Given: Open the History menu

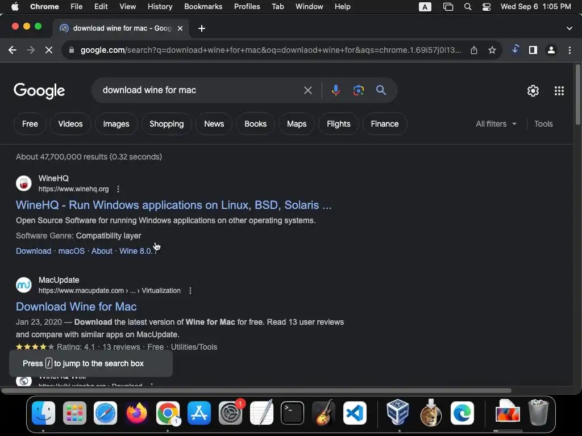Looking at the screenshot, I should [x=160, y=7].
